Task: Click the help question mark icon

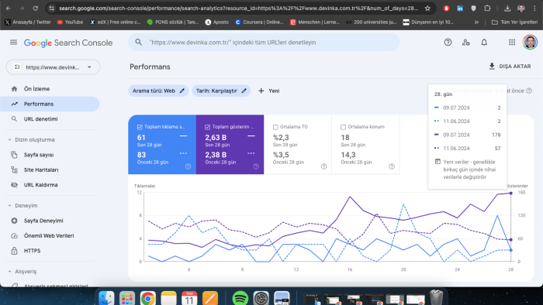Action: click(x=448, y=42)
